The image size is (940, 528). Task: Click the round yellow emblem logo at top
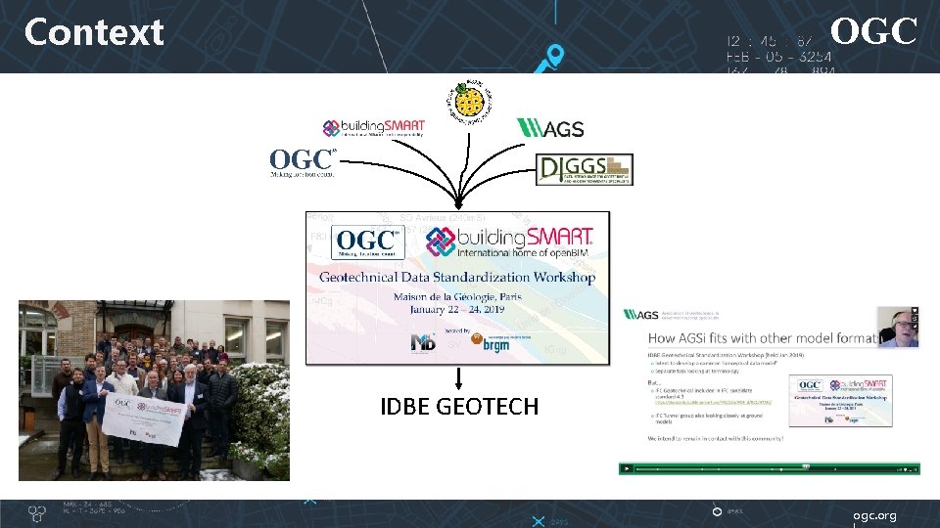(469, 102)
